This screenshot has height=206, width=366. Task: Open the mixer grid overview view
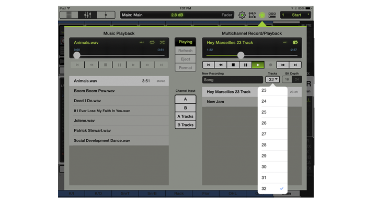point(69,15)
